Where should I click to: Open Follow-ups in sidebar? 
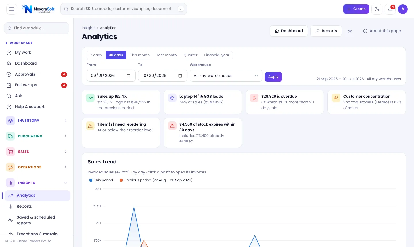tap(37, 85)
